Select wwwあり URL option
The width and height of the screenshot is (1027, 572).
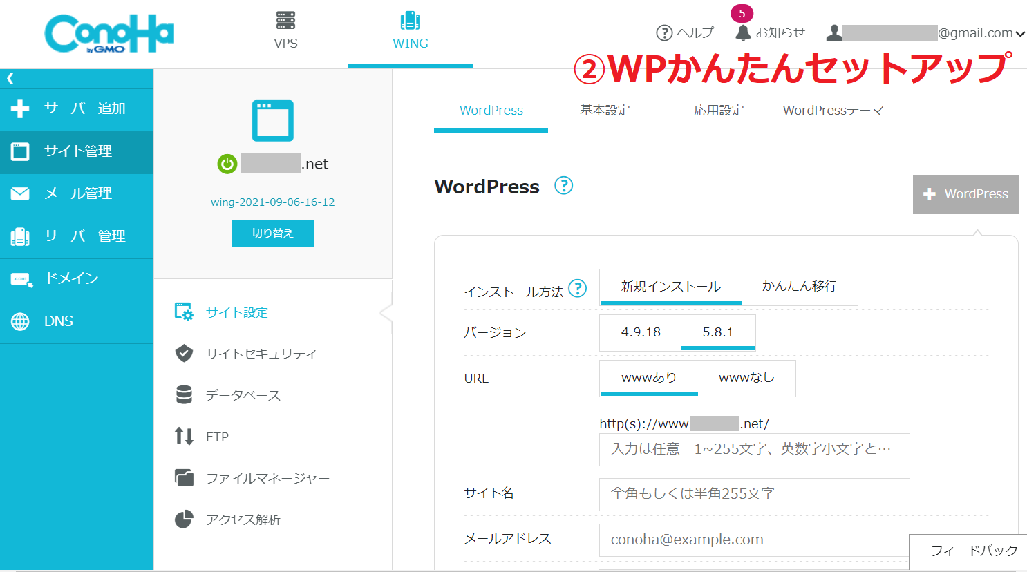pyautogui.click(x=649, y=378)
